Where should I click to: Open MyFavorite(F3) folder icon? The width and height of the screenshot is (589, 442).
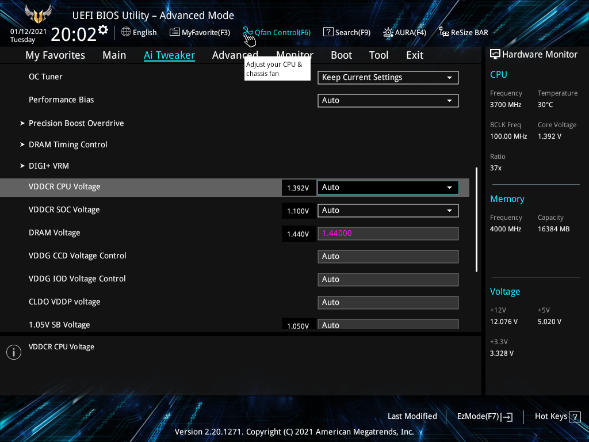174,32
